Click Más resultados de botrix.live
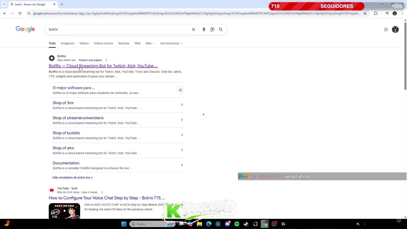Screen dimensions: 407x229 coord(72,177)
